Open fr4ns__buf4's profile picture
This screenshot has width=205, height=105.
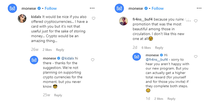tap(123, 21)
